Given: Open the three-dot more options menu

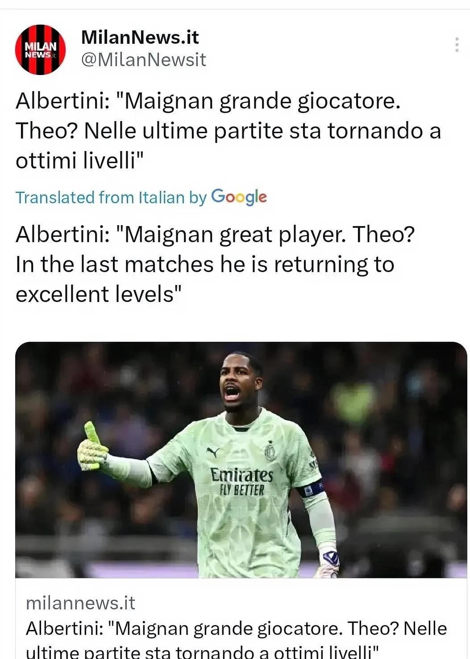Looking at the screenshot, I should point(457,45).
